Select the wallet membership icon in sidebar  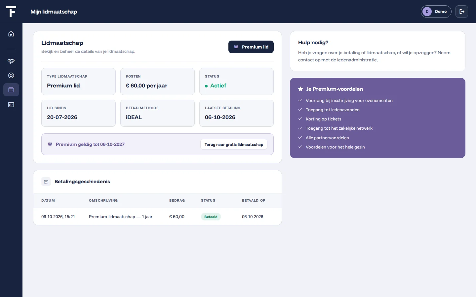coord(11,90)
